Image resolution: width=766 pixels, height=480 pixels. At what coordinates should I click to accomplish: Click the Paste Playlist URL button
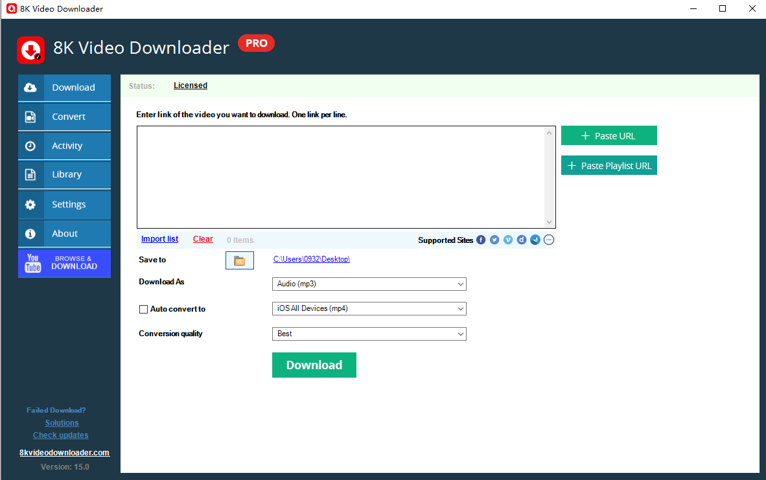click(x=609, y=166)
